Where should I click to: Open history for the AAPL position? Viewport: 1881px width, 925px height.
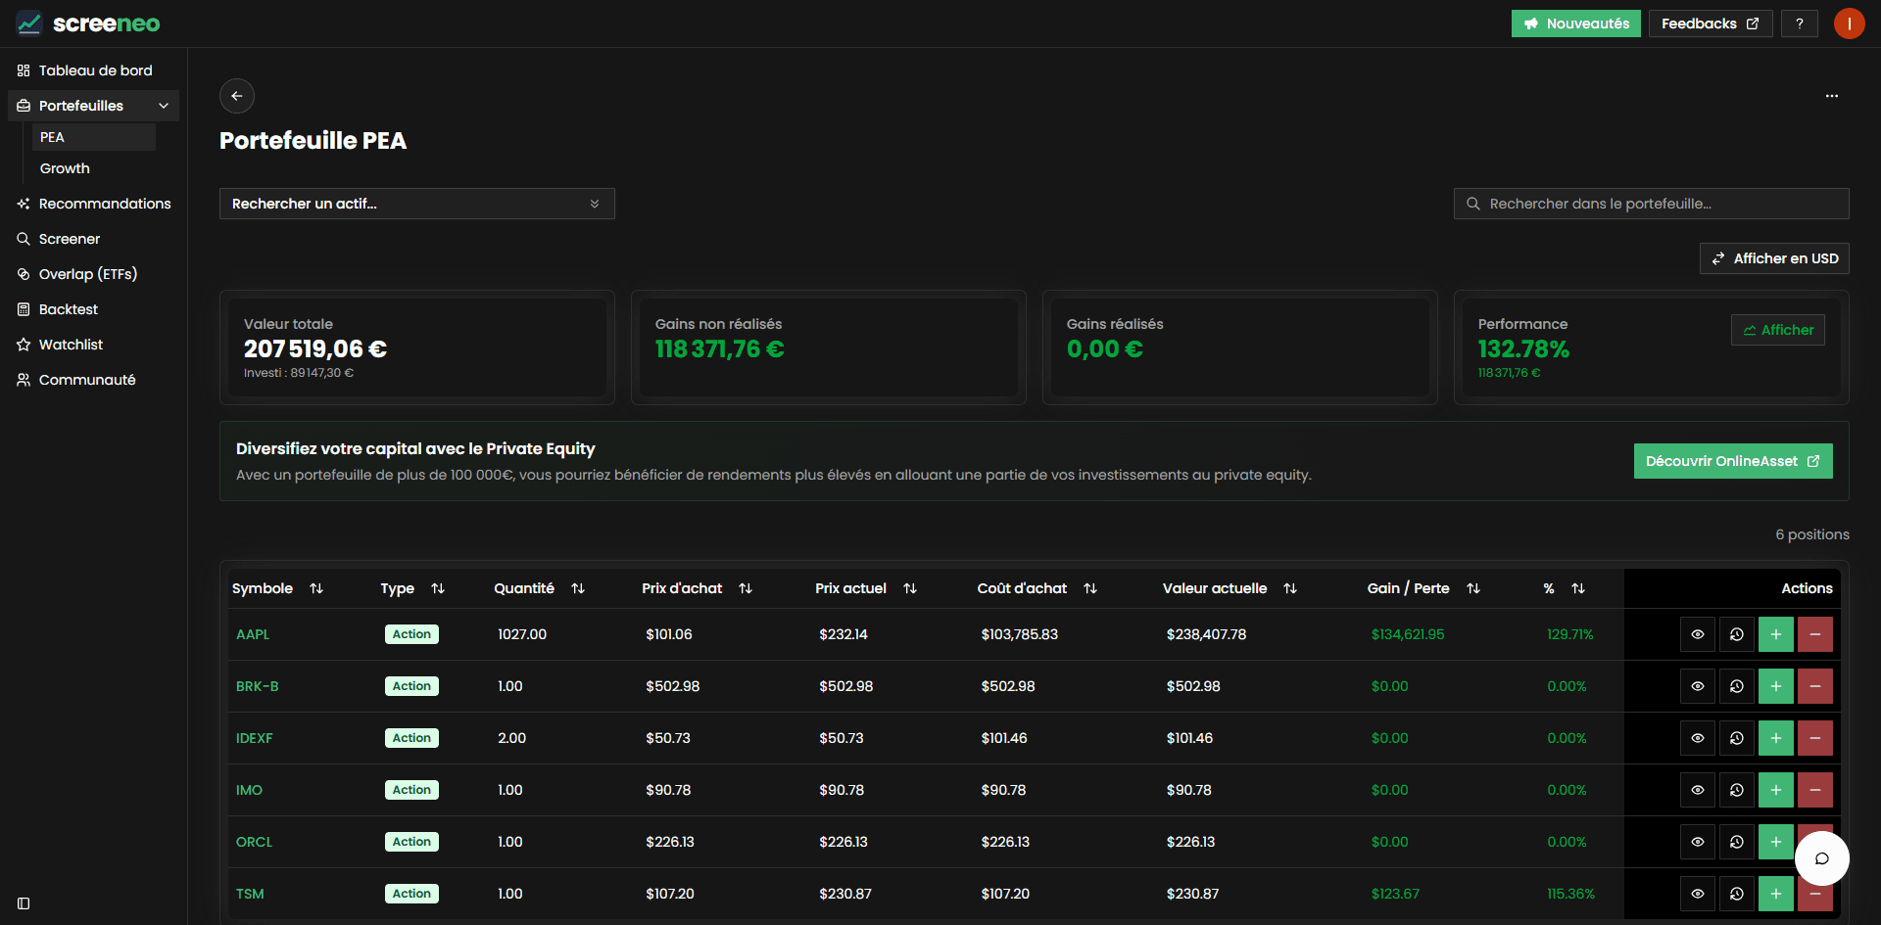pyautogui.click(x=1736, y=634)
